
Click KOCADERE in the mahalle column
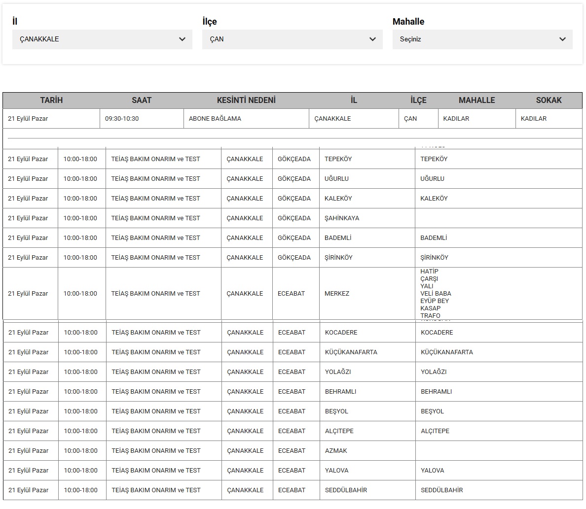(x=341, y=333)
